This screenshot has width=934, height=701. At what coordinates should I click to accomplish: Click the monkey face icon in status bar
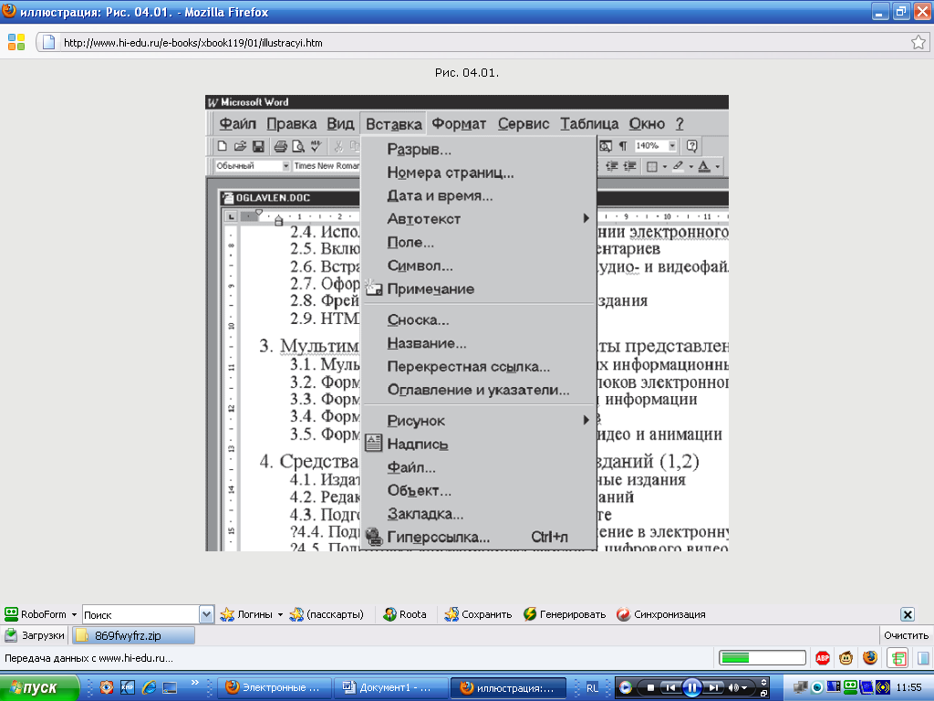pyautogui.click(x=846, y=658)
